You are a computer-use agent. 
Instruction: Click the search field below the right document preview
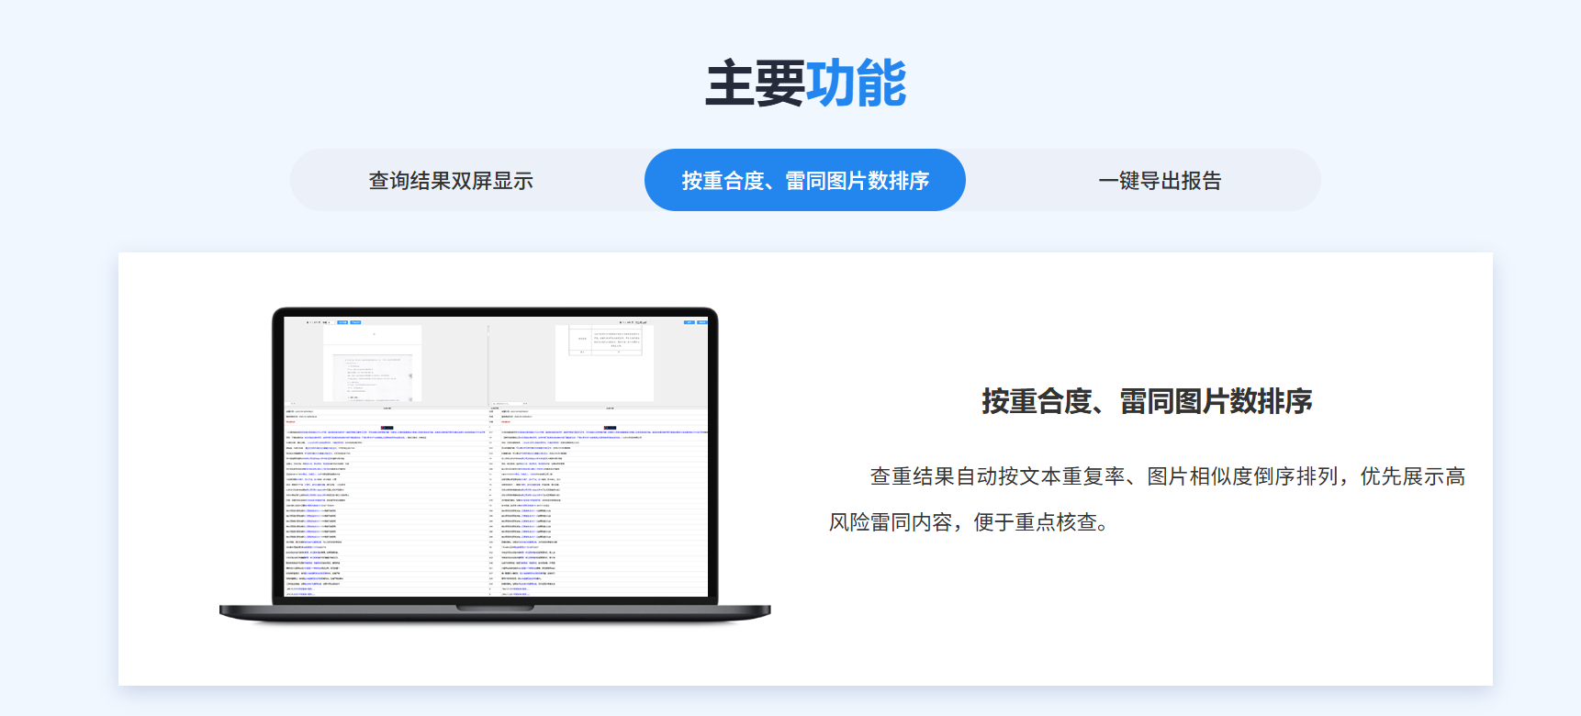click(x=508, y=403)
